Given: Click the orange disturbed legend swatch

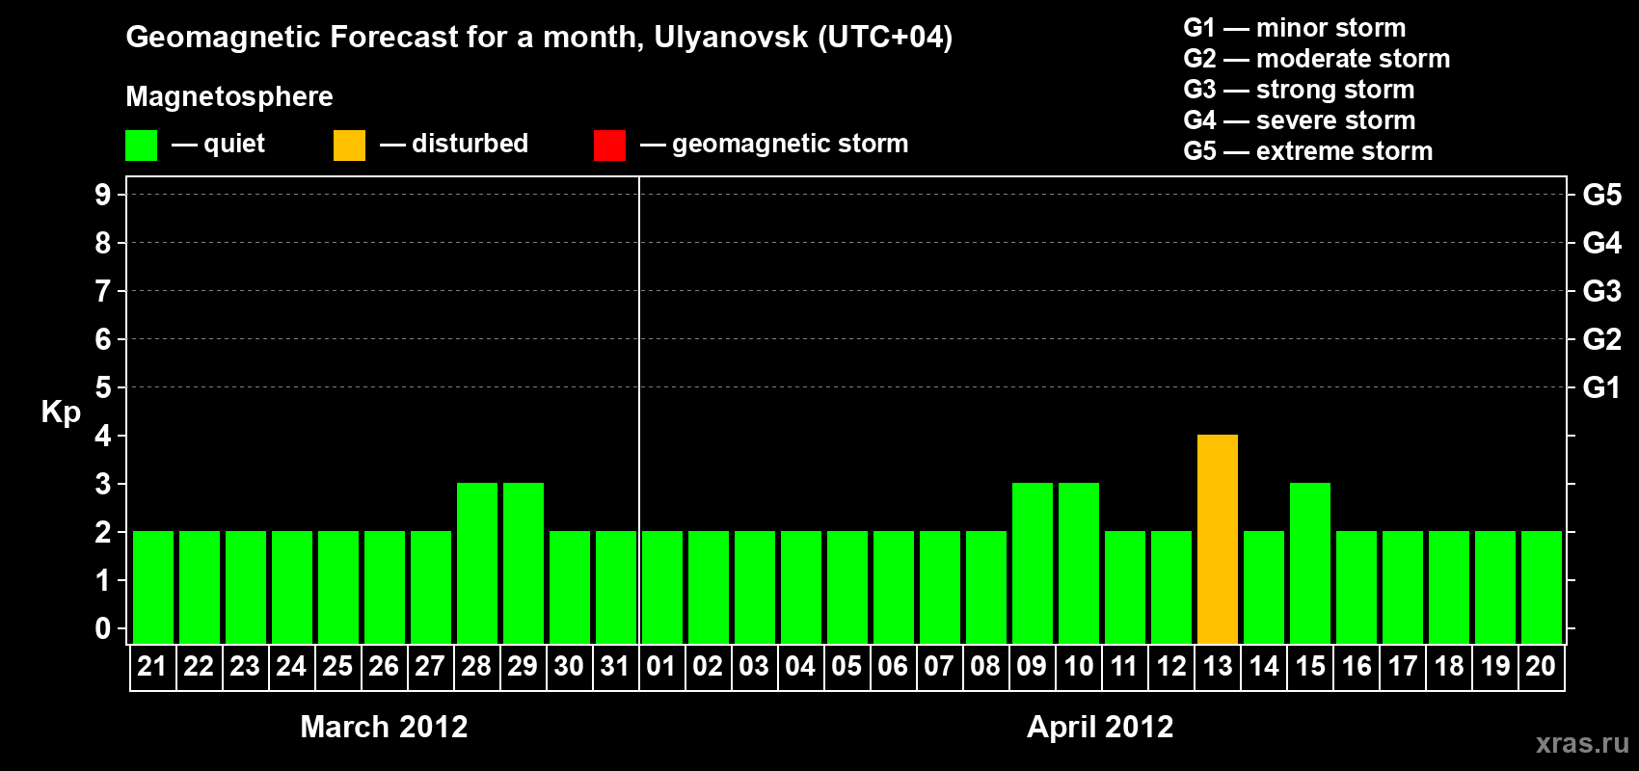Looking at the screenshot, I should pyautogui.click(x=349, y=146).
